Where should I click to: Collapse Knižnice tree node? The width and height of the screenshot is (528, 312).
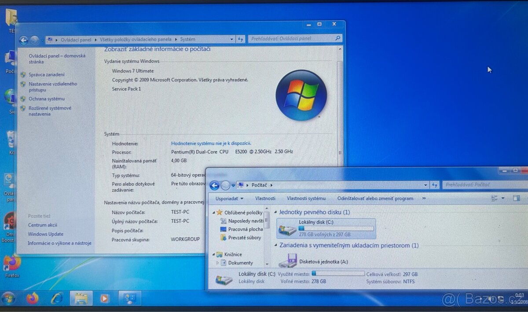tap(214, 254)
